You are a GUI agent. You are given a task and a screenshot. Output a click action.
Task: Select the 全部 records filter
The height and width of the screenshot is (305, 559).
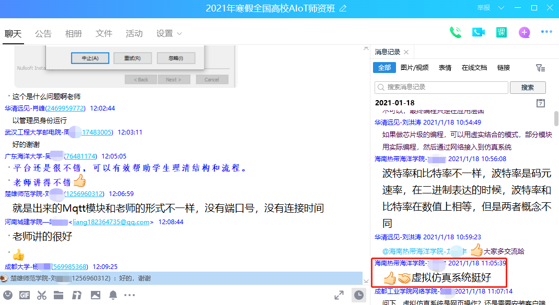click(x=385, y=68)
